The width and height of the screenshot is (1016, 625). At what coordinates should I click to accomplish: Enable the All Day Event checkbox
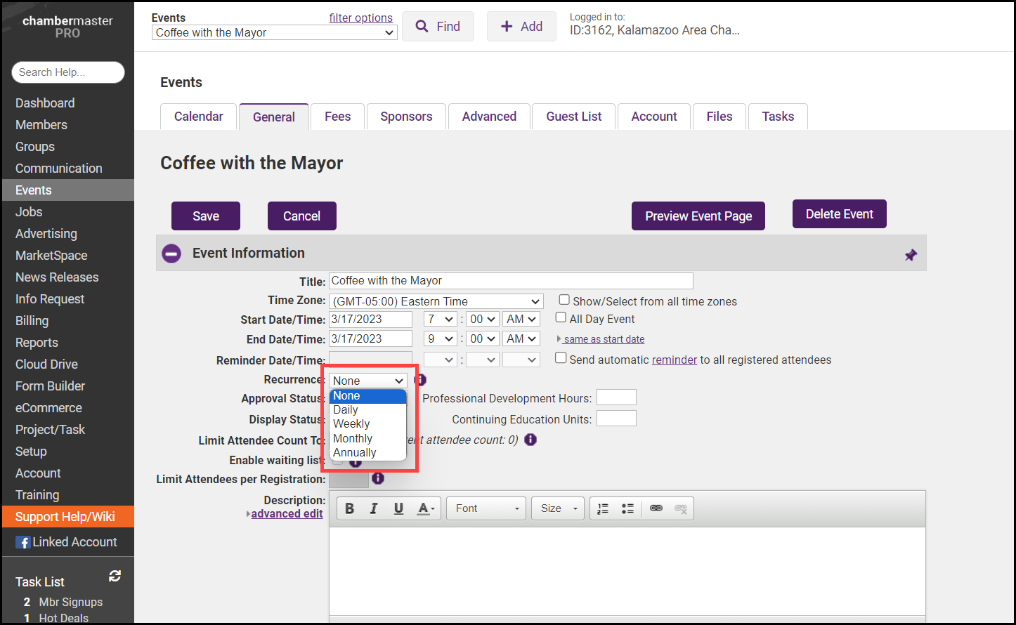click(x=561, y=317)
